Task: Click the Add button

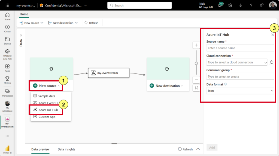Action: [212, 148]
